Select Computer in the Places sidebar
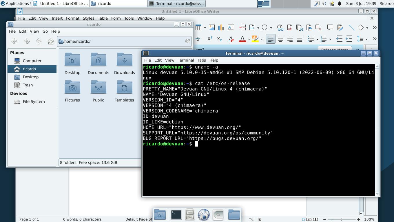The width and height of the screenshot is (394, 222). (32, 61)
